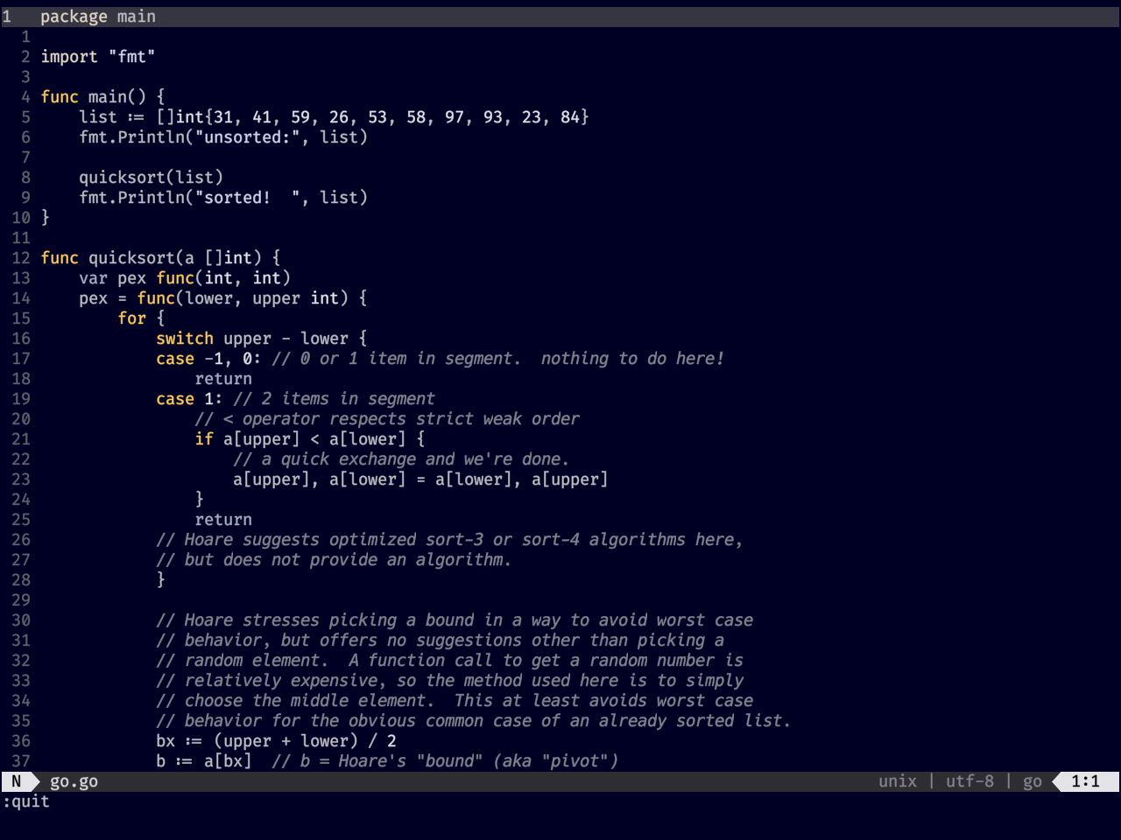Click comment 'behavior, but offers no suggestions'
The image size is (1121, 840).
click(440, 640)
